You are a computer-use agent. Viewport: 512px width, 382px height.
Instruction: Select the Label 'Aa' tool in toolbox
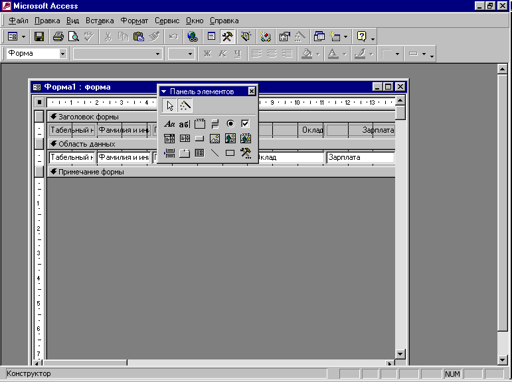[x=169, y=124]
